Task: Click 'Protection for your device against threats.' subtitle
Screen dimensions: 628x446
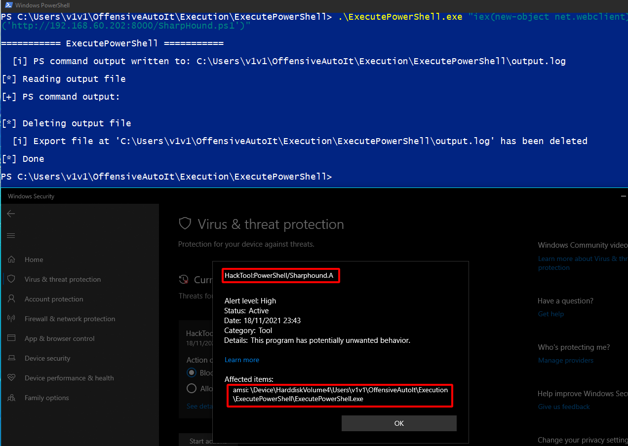Action: [246, 244]
